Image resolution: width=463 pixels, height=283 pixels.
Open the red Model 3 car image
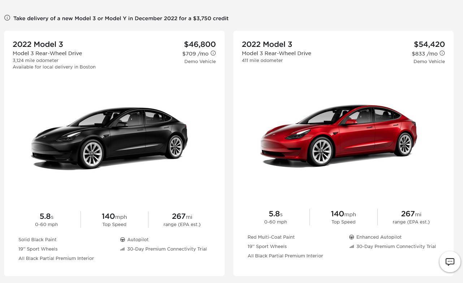pos(338,136)
